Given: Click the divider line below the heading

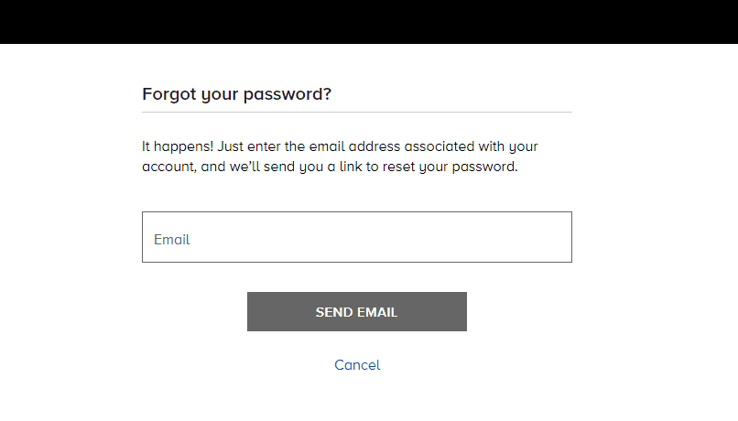Looking at the screenshot, I should pos(357,112).
